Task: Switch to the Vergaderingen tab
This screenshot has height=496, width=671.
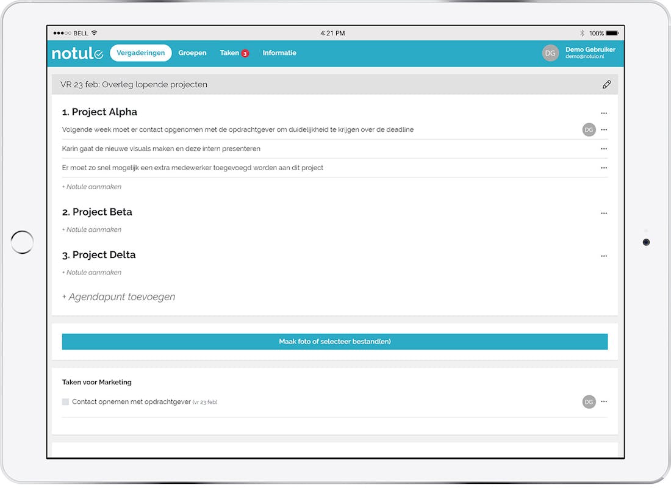Action: [140, 53]
